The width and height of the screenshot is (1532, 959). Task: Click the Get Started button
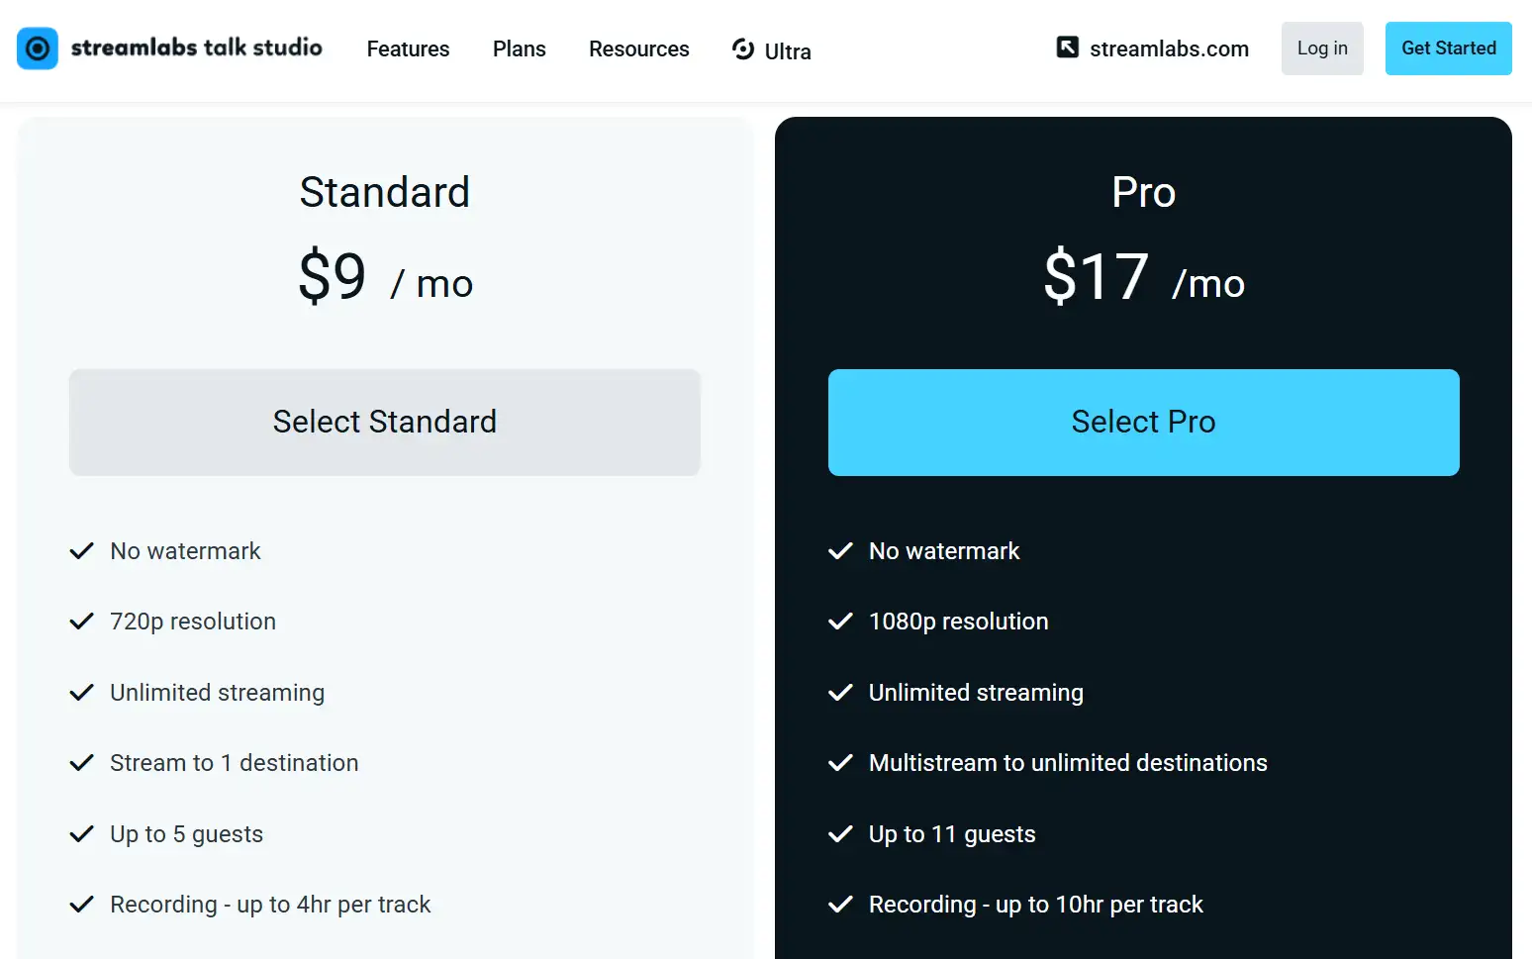(x=1448, y=48)
